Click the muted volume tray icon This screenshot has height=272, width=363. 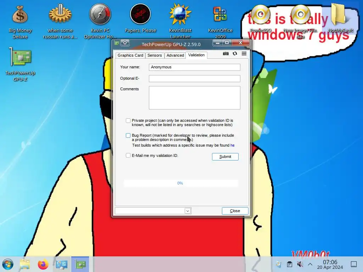(x=300, y=264)
